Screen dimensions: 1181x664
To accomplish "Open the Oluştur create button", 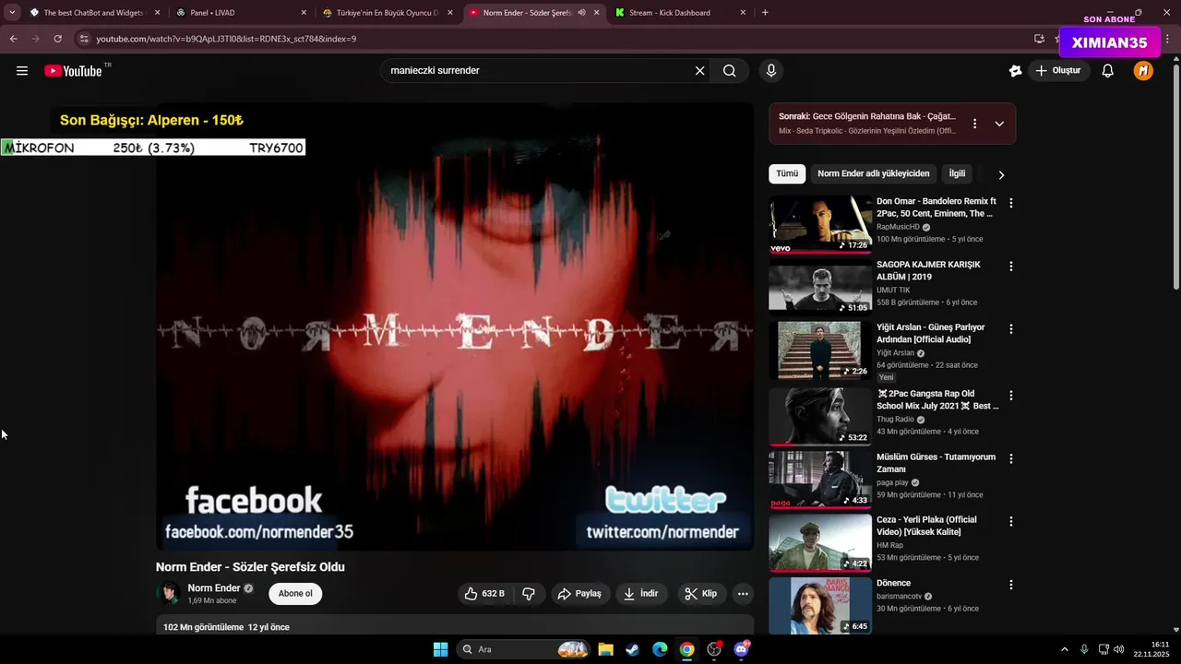I will pyautogui.click(x=1058, y=71).
